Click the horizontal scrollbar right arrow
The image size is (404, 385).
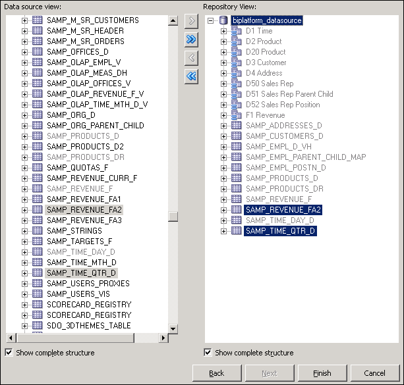point(163,338)
